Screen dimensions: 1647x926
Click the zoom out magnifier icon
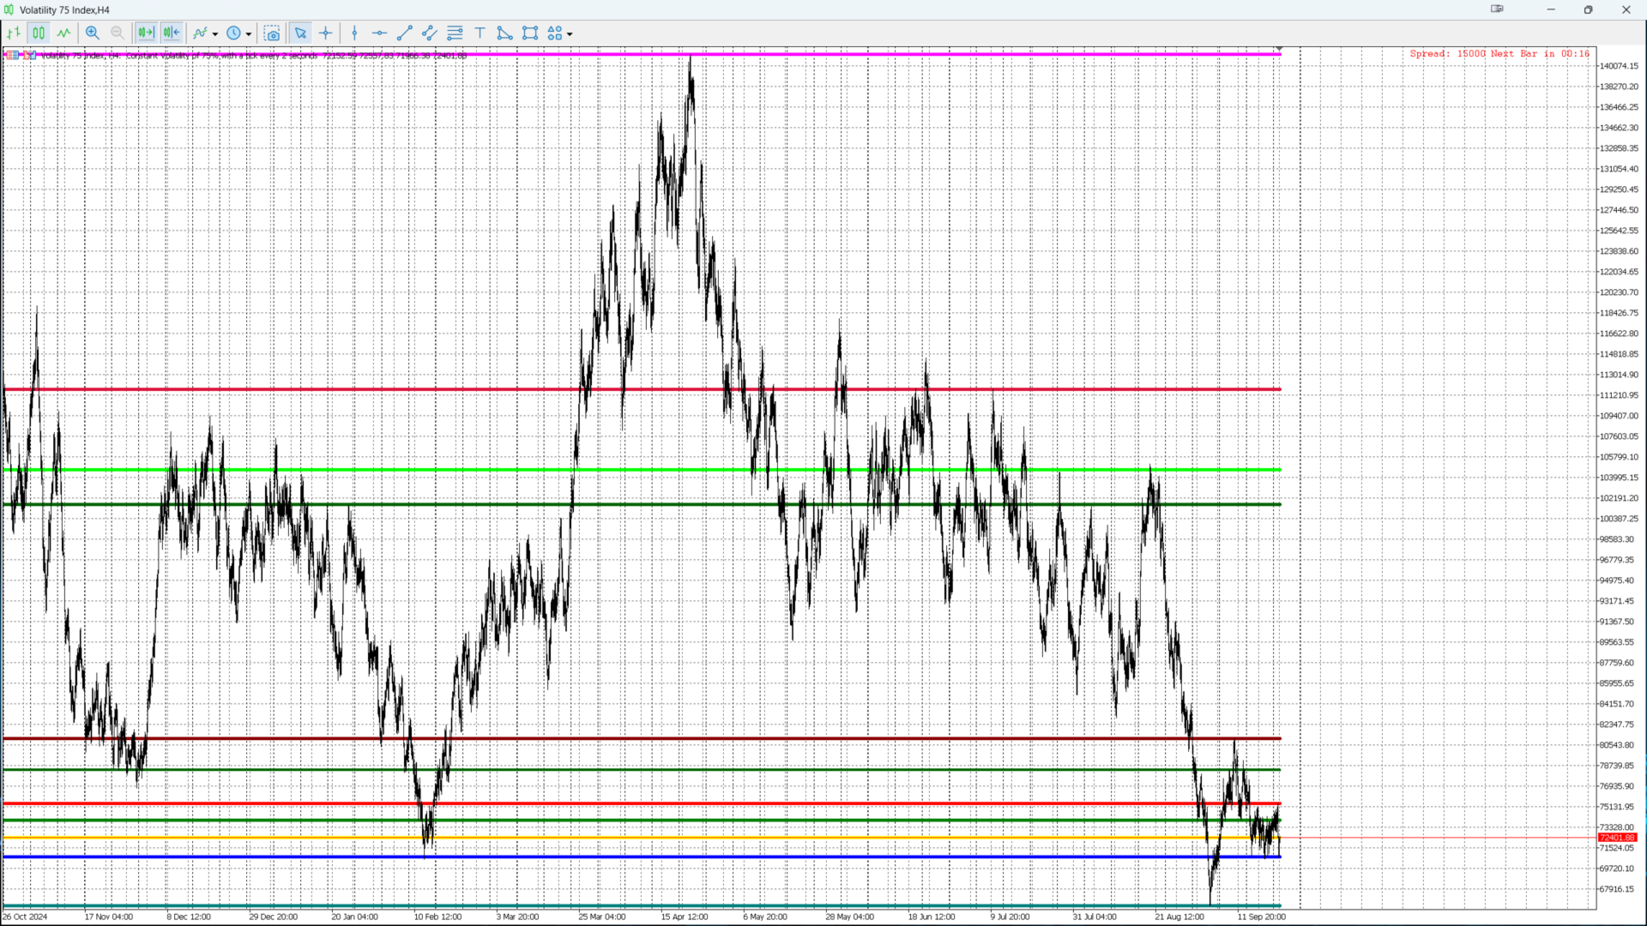pyautogui.click(x=118, y=33)
